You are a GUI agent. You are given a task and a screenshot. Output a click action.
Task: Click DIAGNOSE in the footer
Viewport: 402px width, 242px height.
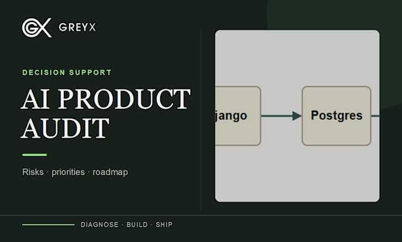click(x=99, y=225)
